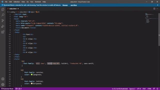
Task: Click '1 vijay' heading text
Action: point(29,39)
